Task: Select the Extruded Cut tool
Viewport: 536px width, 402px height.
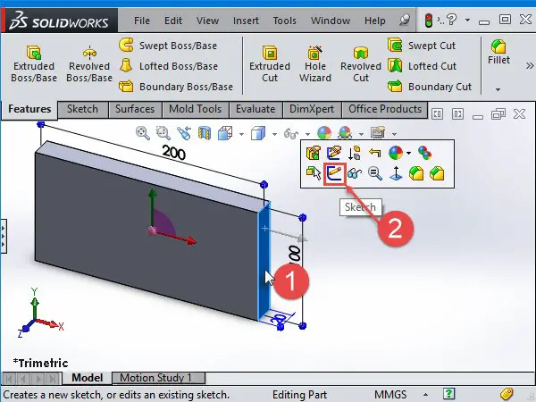Action: tap(270, 64)
